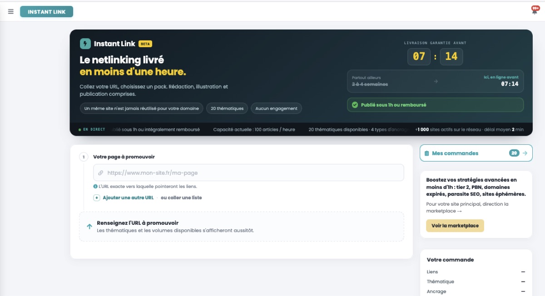Viewport: 545px width, 296px height.
Task: Click the orders count badge showing 20
Action: pyautogui.click(x=514, y=153)
